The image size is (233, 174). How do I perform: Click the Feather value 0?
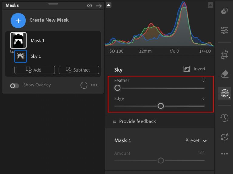tap(204, 80)
